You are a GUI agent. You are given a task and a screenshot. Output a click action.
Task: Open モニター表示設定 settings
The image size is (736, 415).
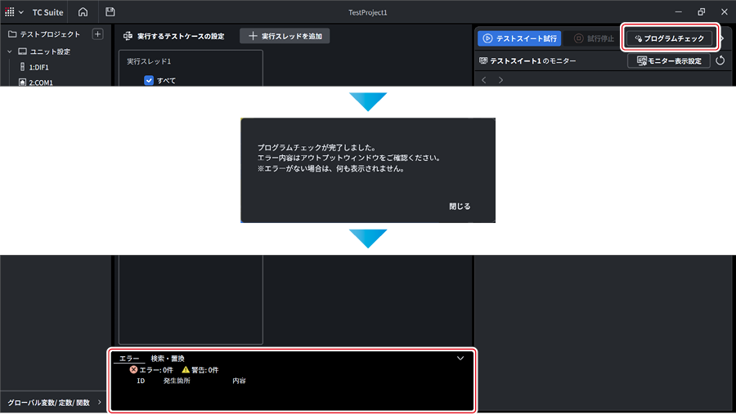click(669, 60)
